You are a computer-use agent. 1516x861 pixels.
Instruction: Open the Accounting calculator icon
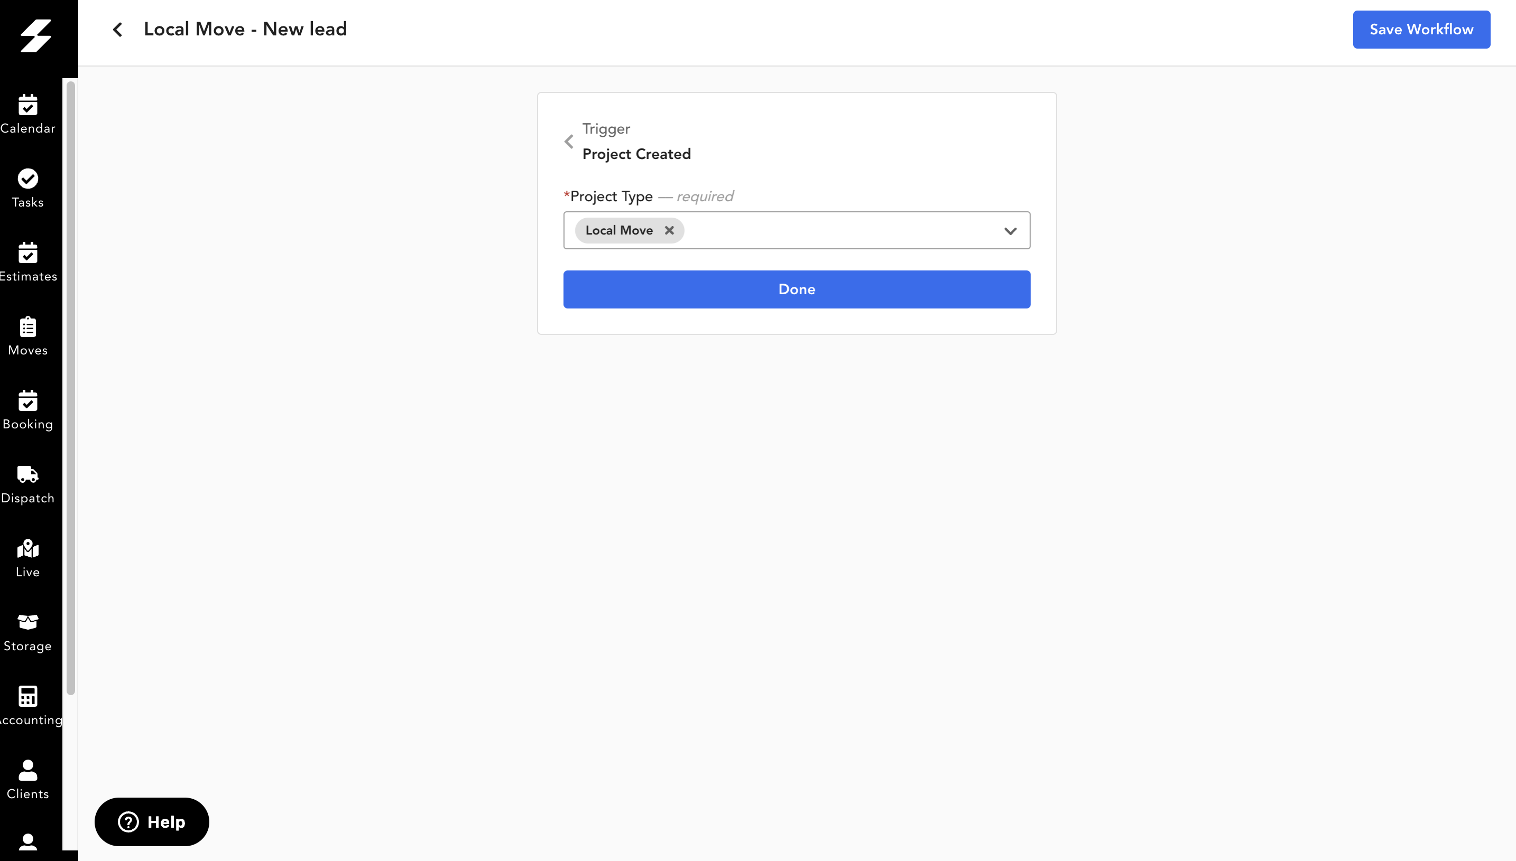[x=28, y=697]
